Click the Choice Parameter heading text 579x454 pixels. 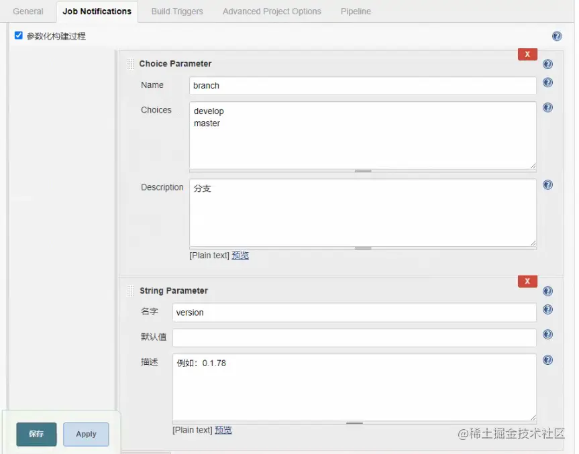click(175, 64)
